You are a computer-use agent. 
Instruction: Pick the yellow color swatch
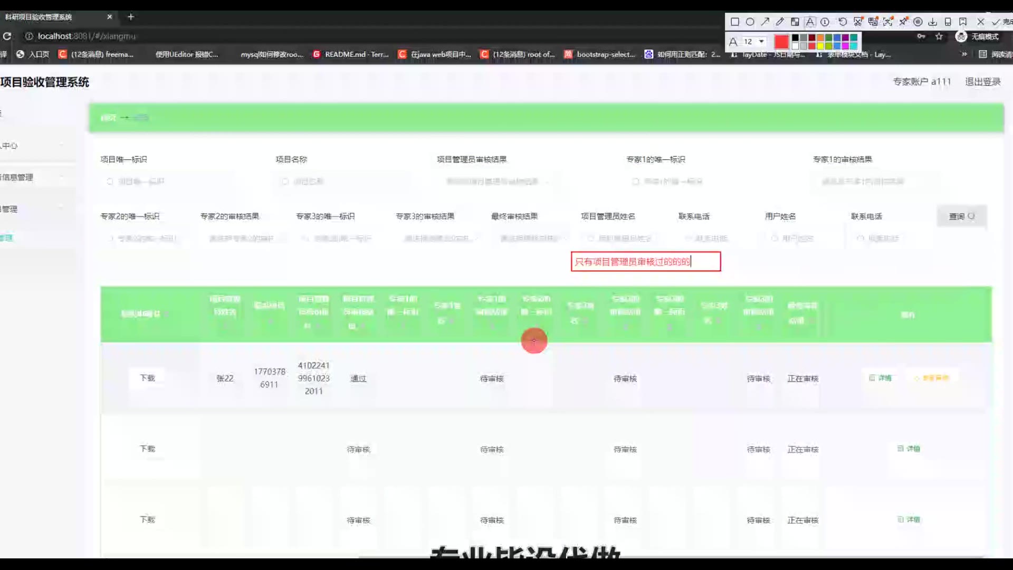[820, 45]
